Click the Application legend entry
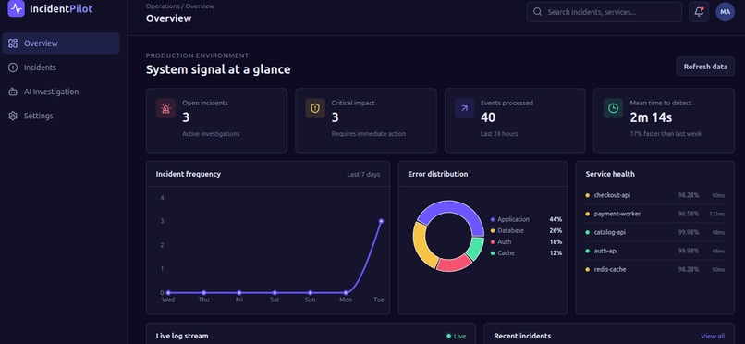The image size is (745, 344). (x=526, y=219)
